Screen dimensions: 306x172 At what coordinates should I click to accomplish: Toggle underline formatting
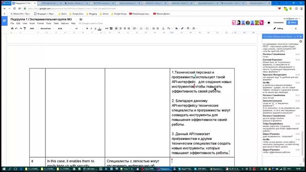(95, 29)
